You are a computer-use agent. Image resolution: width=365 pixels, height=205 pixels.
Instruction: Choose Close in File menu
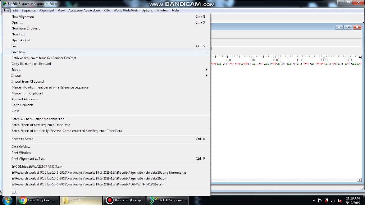coord(106,111)
